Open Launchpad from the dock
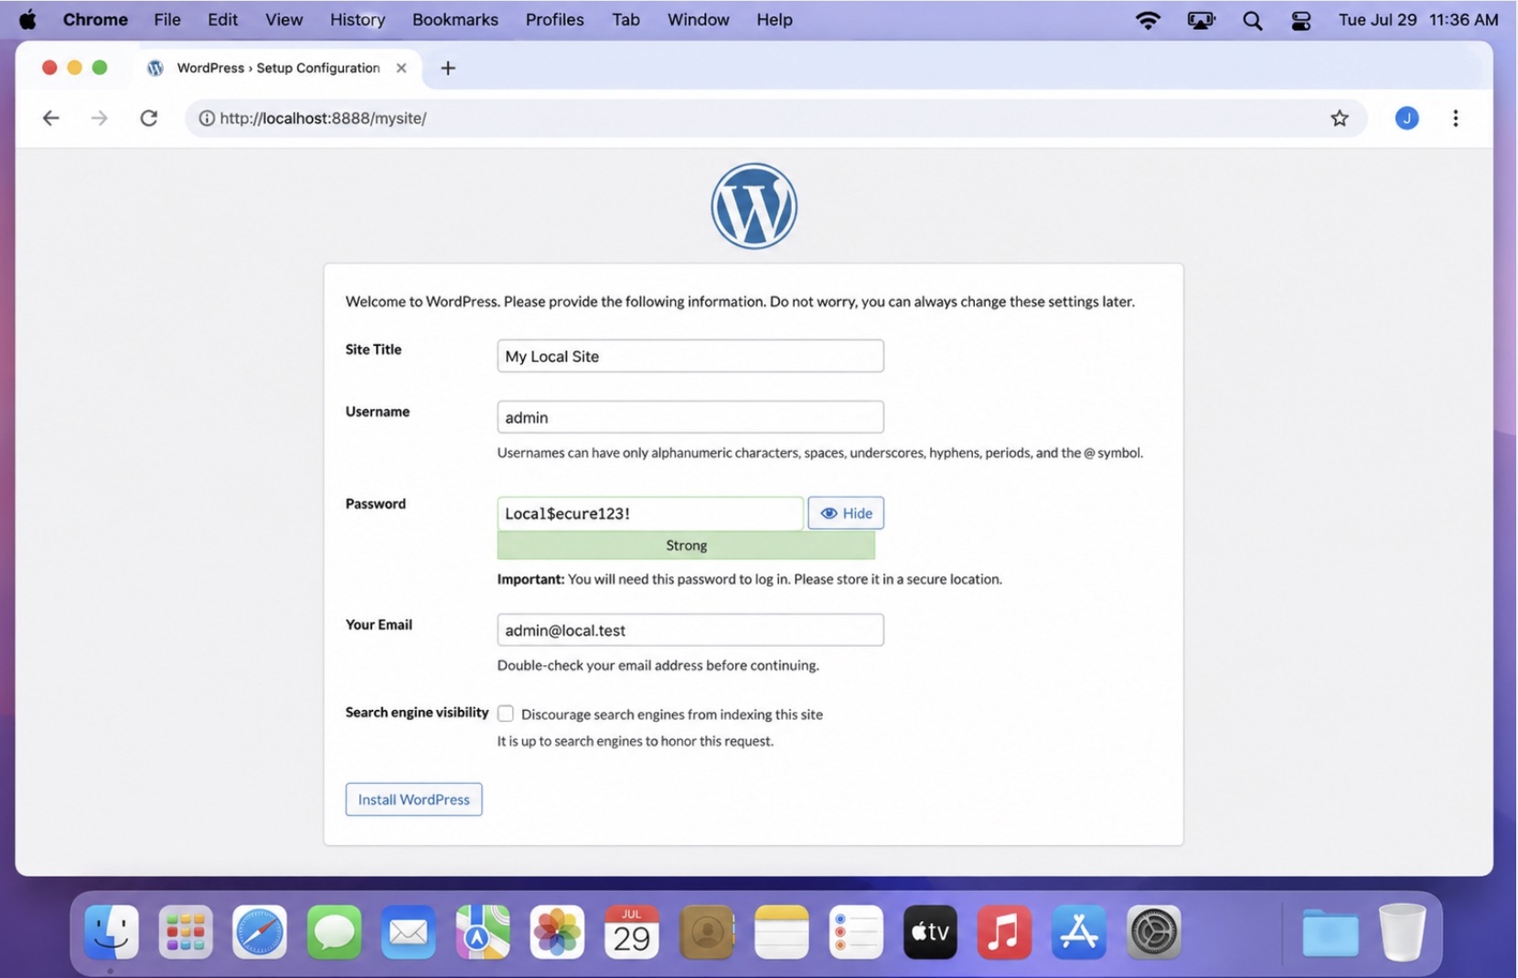Viewport: 1518px width, 978px height. 186,932
